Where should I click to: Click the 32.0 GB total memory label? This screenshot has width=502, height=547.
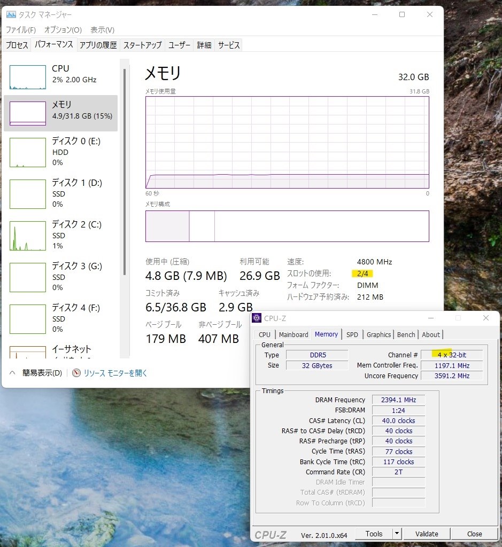point(414,77)
